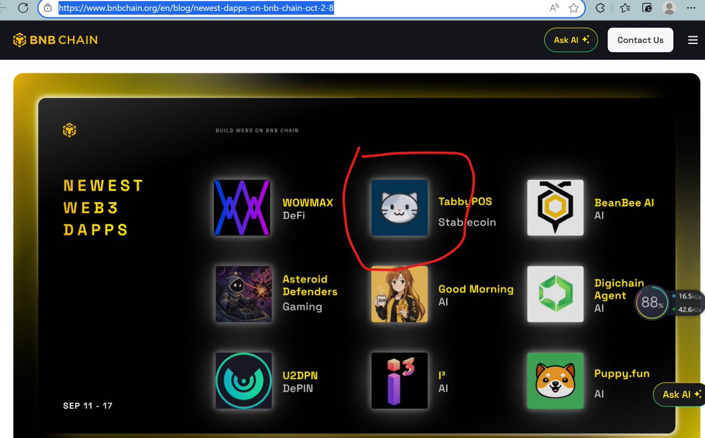705x438 pixels.
Task: Click the floating Ask AI button
Action: [x=680, y=395]
